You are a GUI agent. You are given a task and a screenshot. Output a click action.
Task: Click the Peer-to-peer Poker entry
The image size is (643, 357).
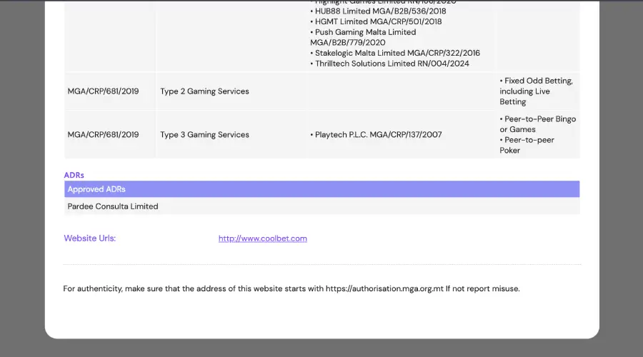[527, 145]
